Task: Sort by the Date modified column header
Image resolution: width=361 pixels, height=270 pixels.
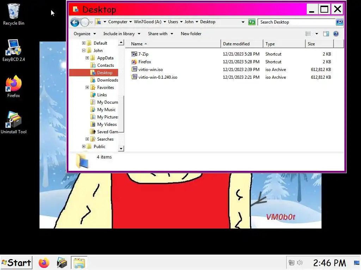Action: click(x=242, y=44)
